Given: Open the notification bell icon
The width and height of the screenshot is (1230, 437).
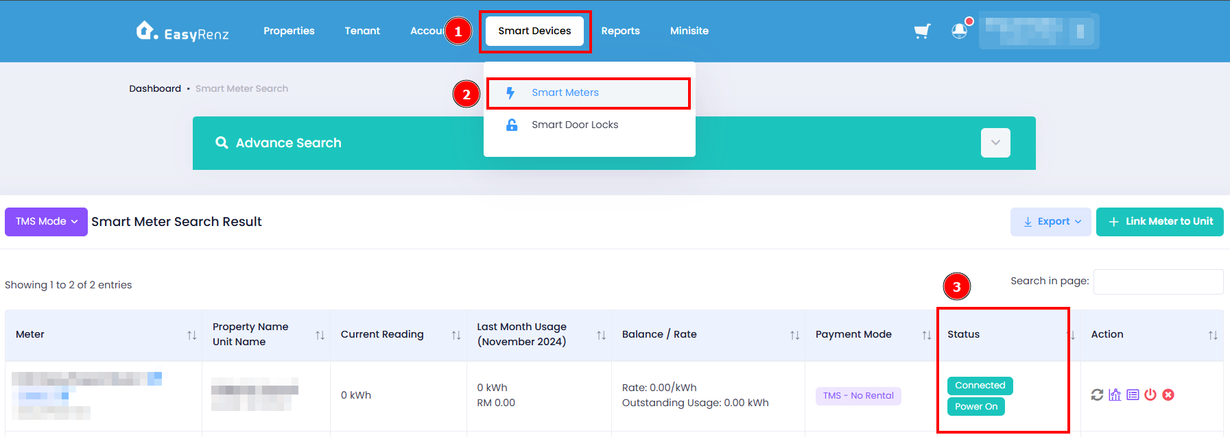Looking at the screenshot, I should (x=959, y=31).
